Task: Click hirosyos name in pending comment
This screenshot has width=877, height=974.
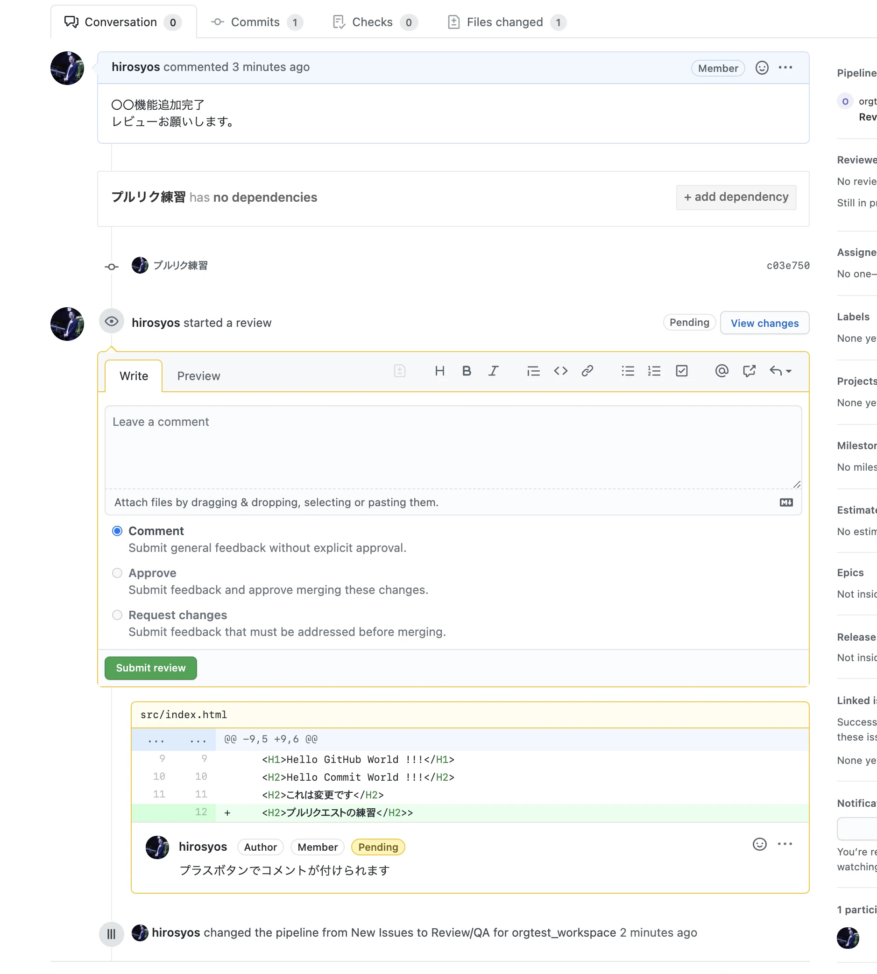Action: (x=202, y=847)
